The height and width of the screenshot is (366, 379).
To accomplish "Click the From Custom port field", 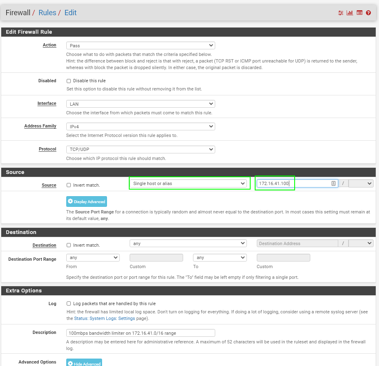I will [x=156, y=258].
